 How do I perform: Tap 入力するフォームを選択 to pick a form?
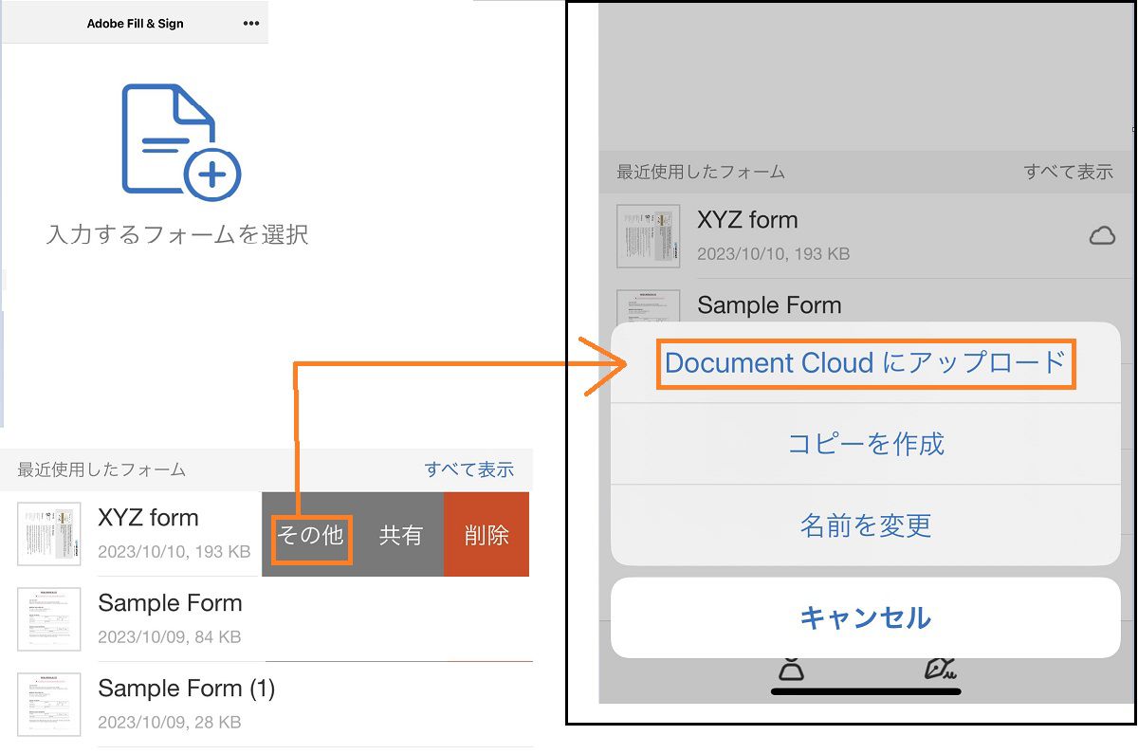pos(180,230)
